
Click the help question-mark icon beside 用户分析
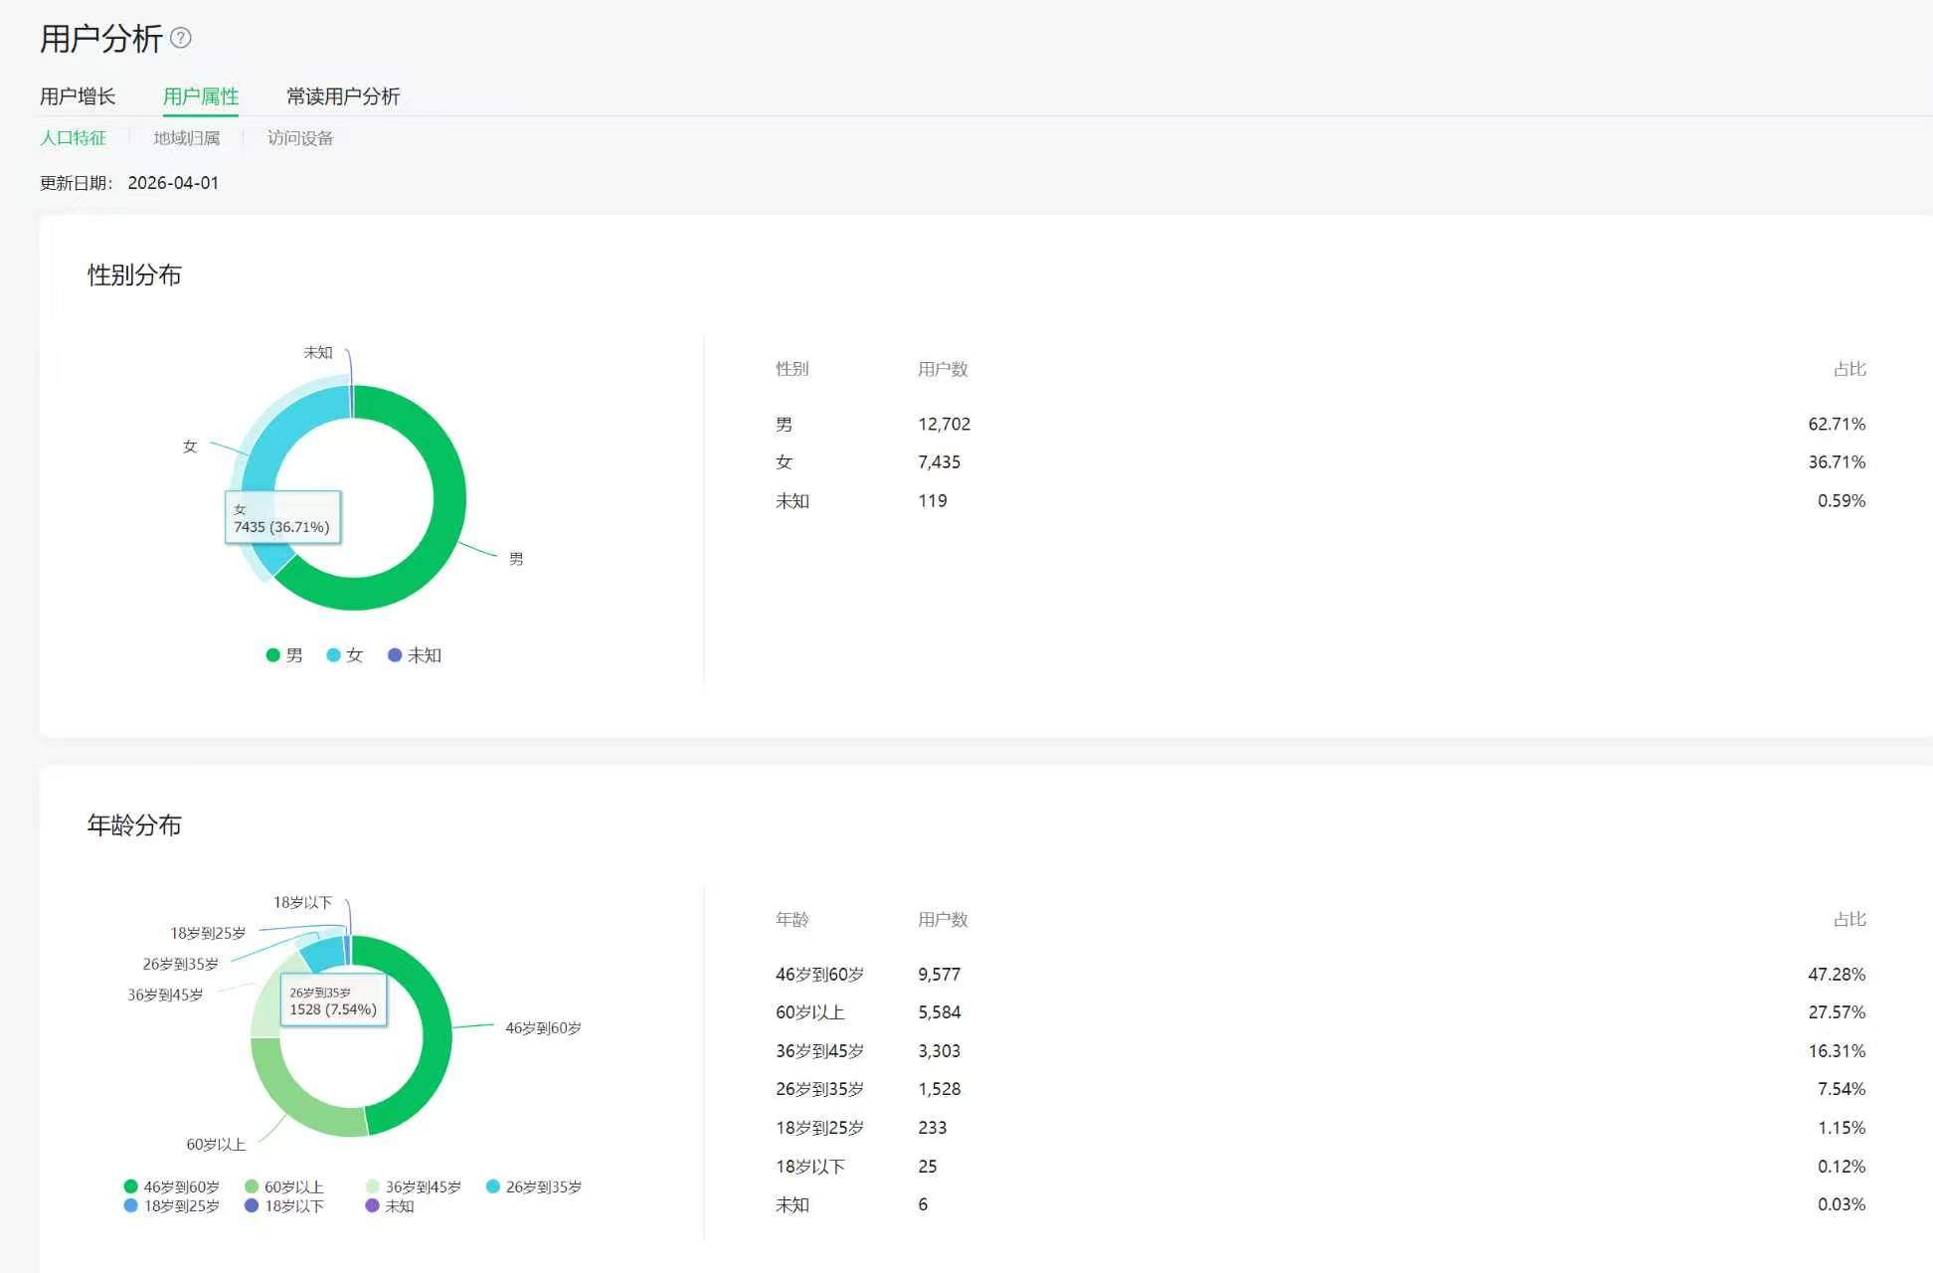pos(181,38)
